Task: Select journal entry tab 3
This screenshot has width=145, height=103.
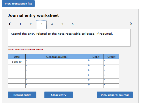Action: pos(41,25)
